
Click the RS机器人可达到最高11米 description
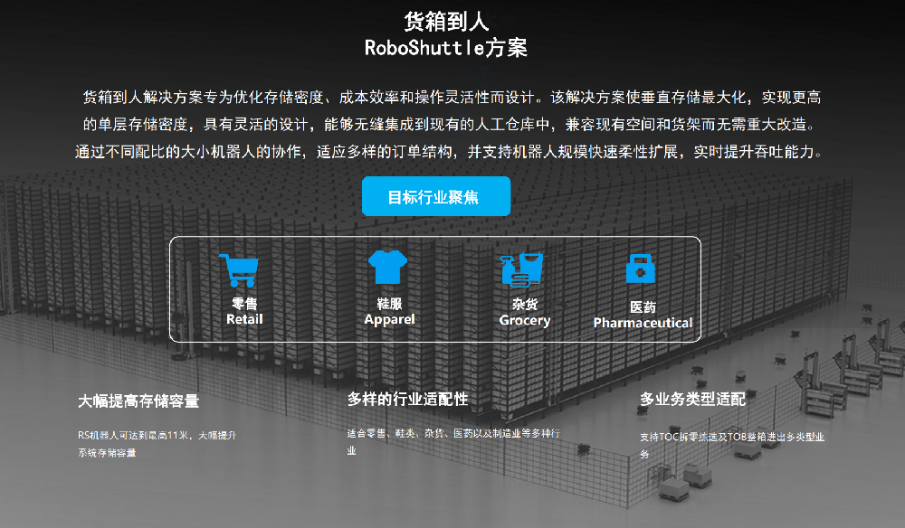pyautogui.click(x=157, y=435)
